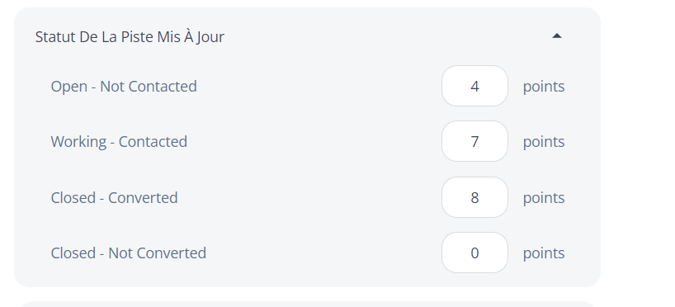The height and width of the screenshot is (307, 675).
Task: Click the points unit beside value 4
Action: point(544,87)
